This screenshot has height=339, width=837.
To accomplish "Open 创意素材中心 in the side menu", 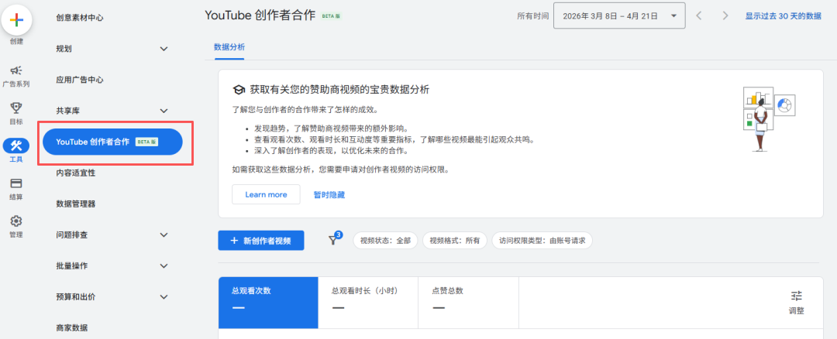I will pyautogui.click(x=80, y=18).
